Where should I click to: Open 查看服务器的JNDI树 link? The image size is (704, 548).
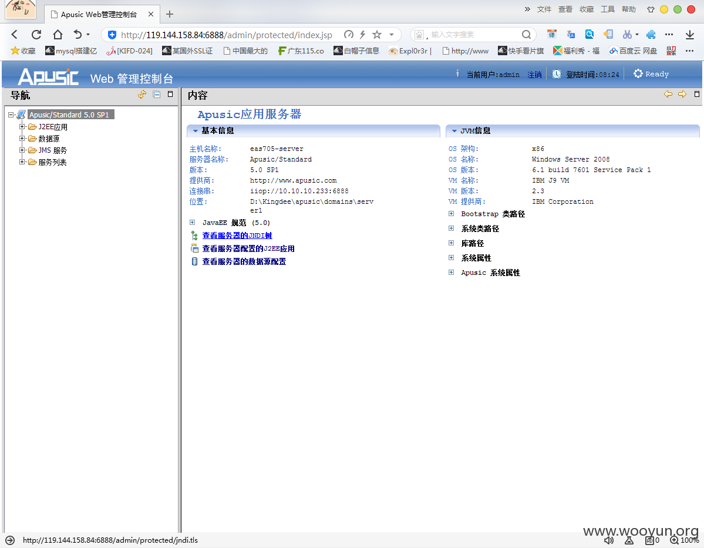tap(237, 236)
